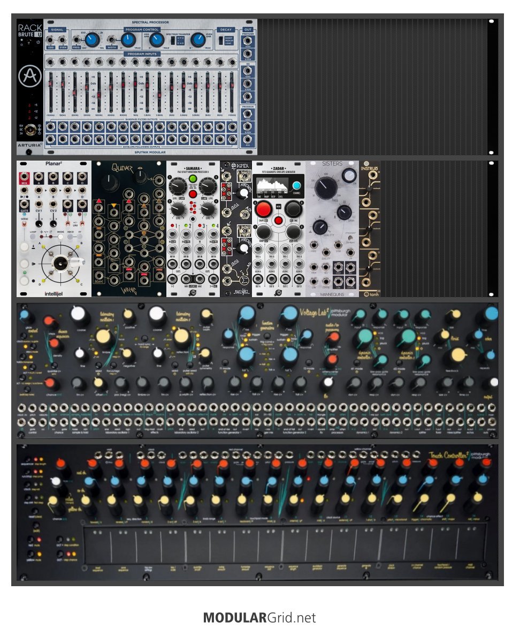Turn the Voltage Lab blue glide knob
Viewport: 520px width, 629px height.
point(25,316)
